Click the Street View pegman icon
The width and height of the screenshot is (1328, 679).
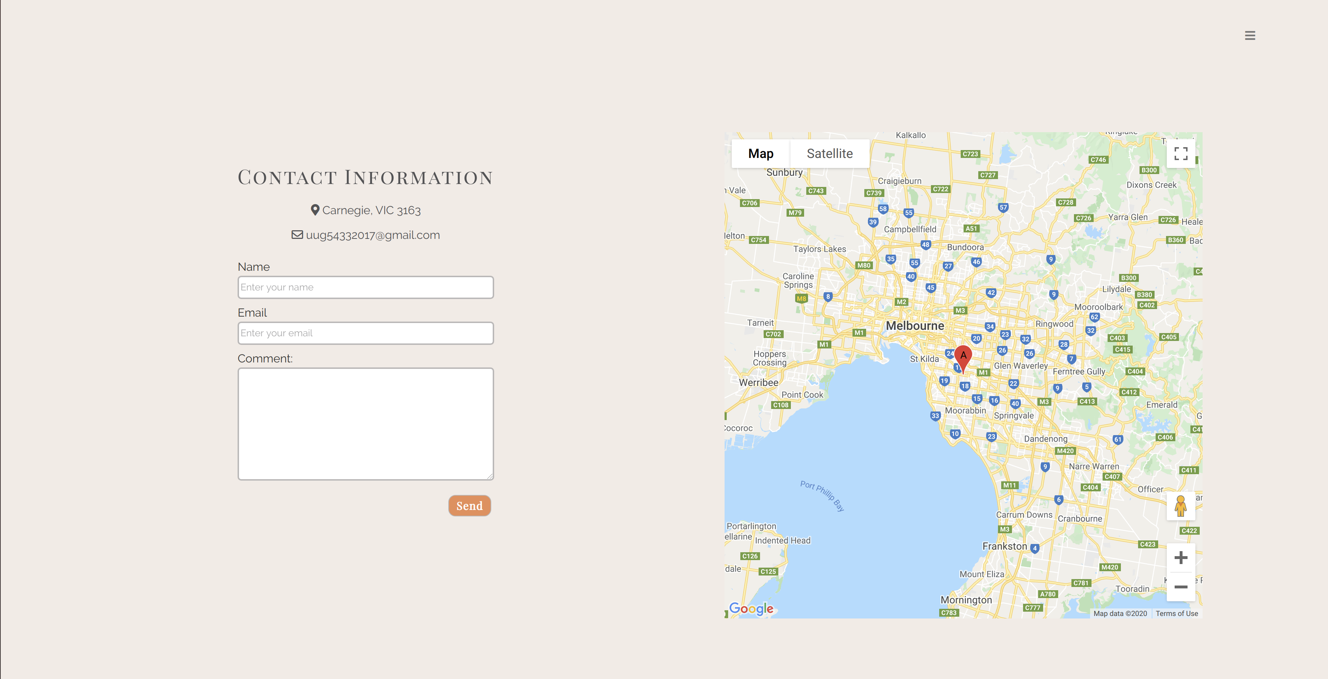coord(1181,506)
